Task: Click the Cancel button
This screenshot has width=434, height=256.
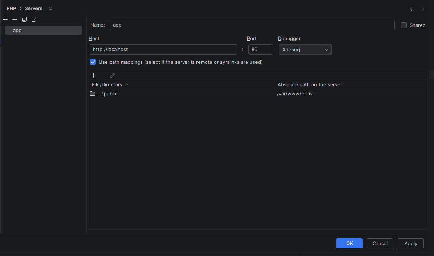Action: pos(380,243)
